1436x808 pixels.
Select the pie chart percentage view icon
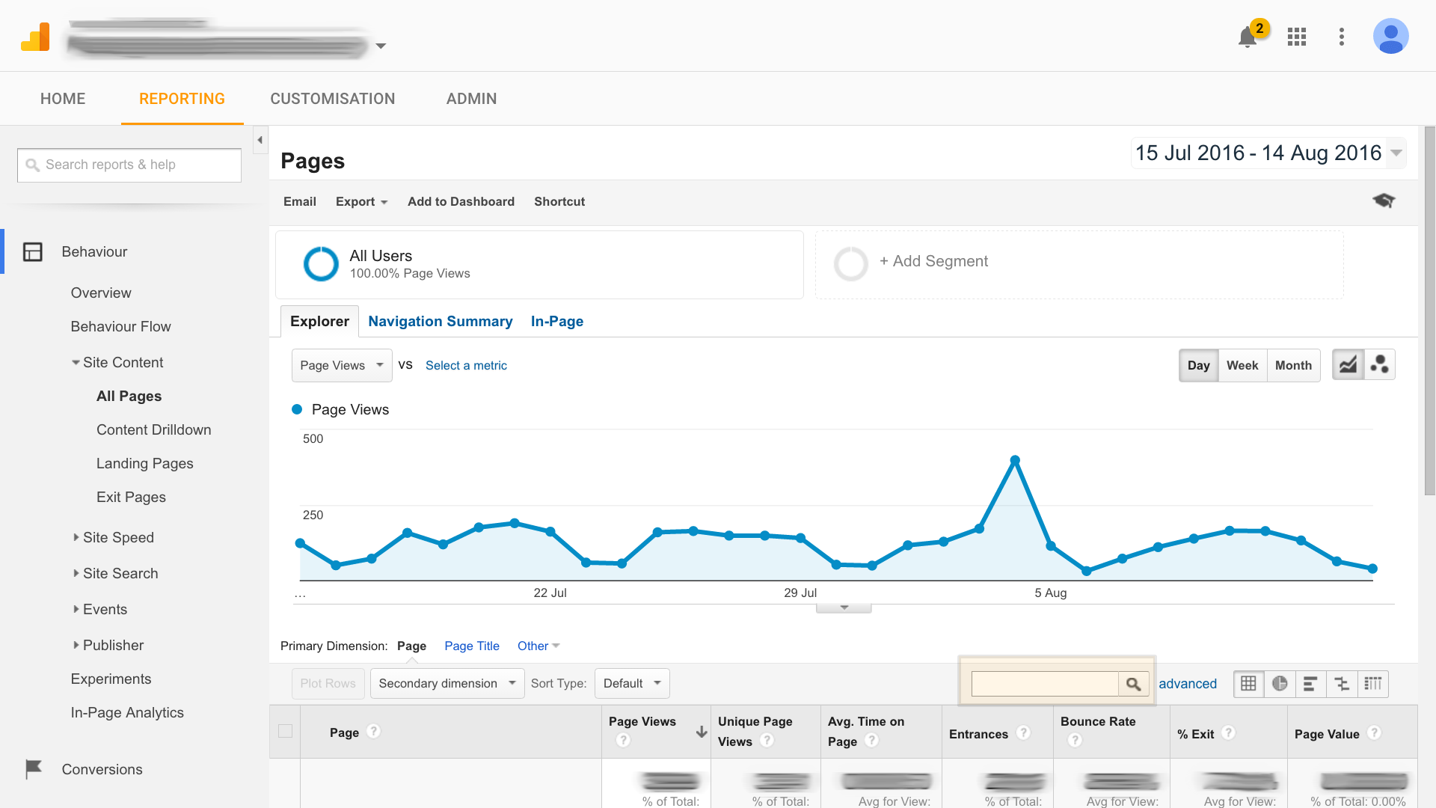tap(1280, 684)
